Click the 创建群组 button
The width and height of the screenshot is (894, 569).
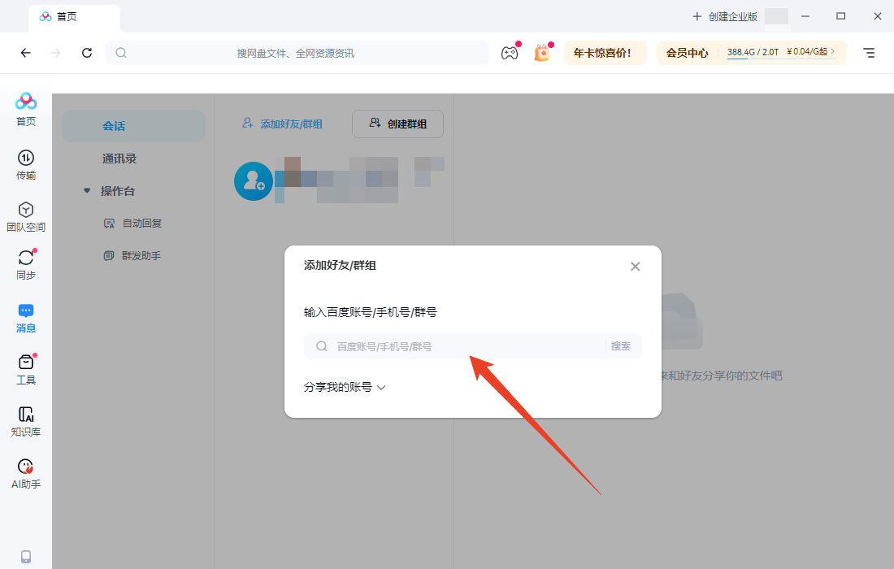(397, 124)
